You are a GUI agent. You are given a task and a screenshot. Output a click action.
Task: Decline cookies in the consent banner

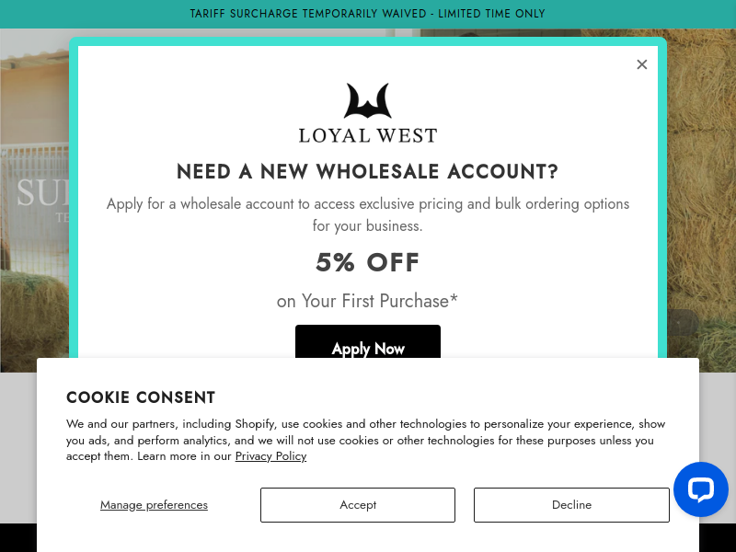point(571,505)
